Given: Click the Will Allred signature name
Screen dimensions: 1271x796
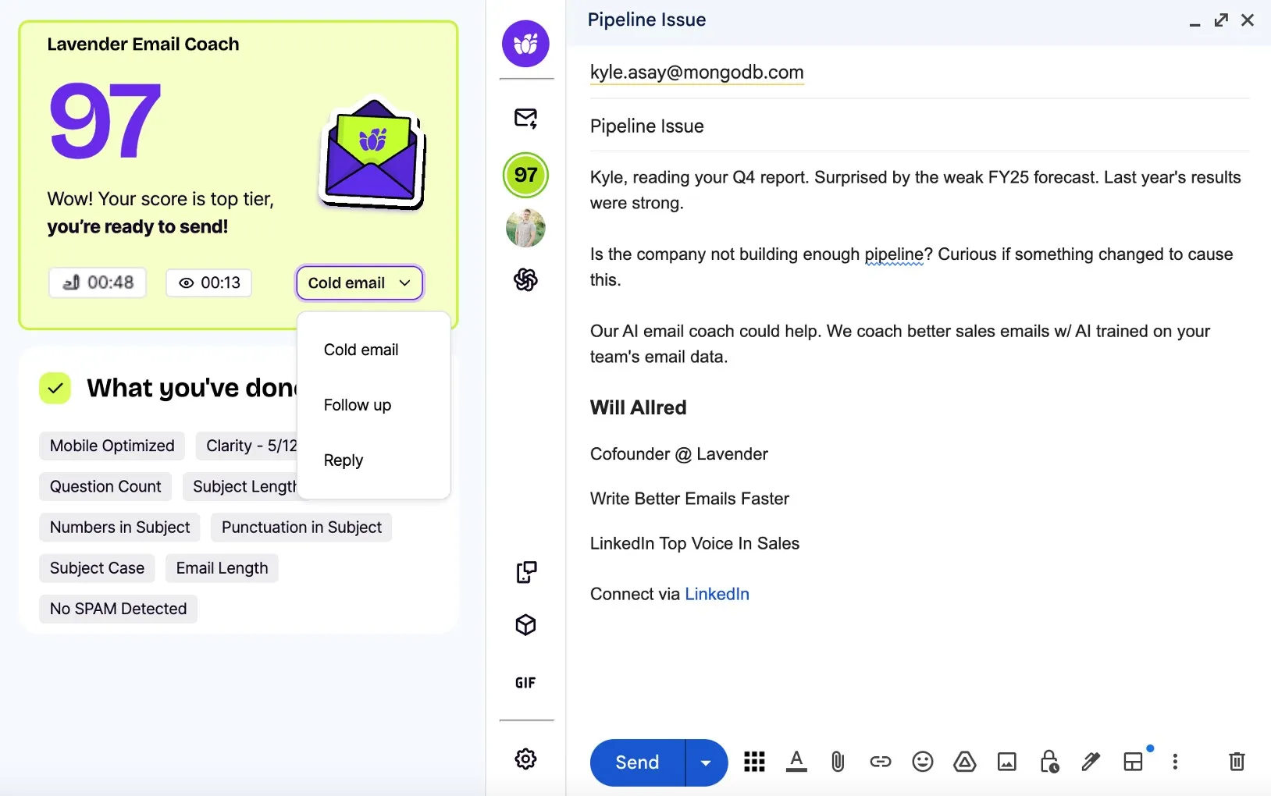Looking at the screenshot, I should pos(638,407).
